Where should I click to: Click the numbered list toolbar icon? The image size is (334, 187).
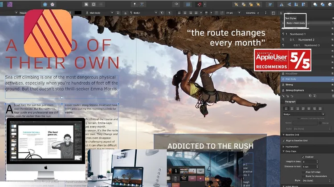pyautogui.click(x=222, y=13)
